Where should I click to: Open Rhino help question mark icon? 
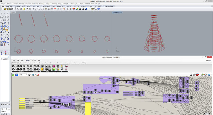pos(99,9)
